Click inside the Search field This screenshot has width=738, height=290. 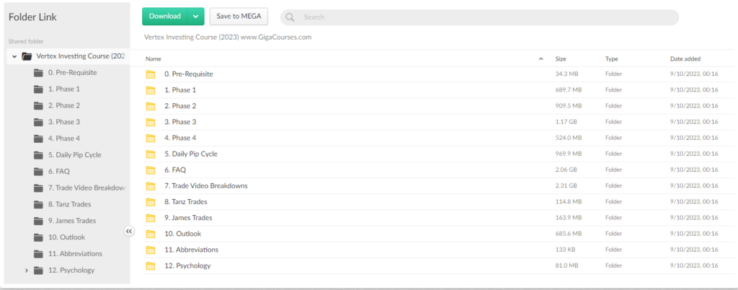pyautogui.click(x=483, y=17)
